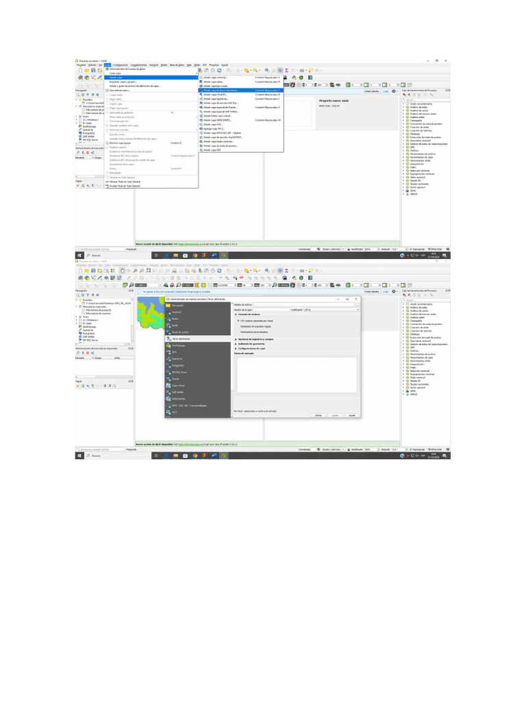Open Capa virtual in dialog sidebar
The image size is (526, 702).
(198, 385)
